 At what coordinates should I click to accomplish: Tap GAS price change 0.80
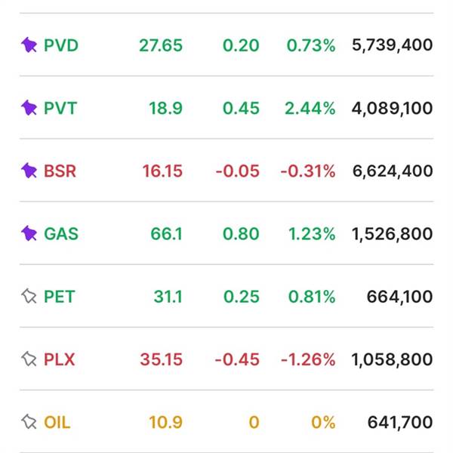(x=241, y=233)
